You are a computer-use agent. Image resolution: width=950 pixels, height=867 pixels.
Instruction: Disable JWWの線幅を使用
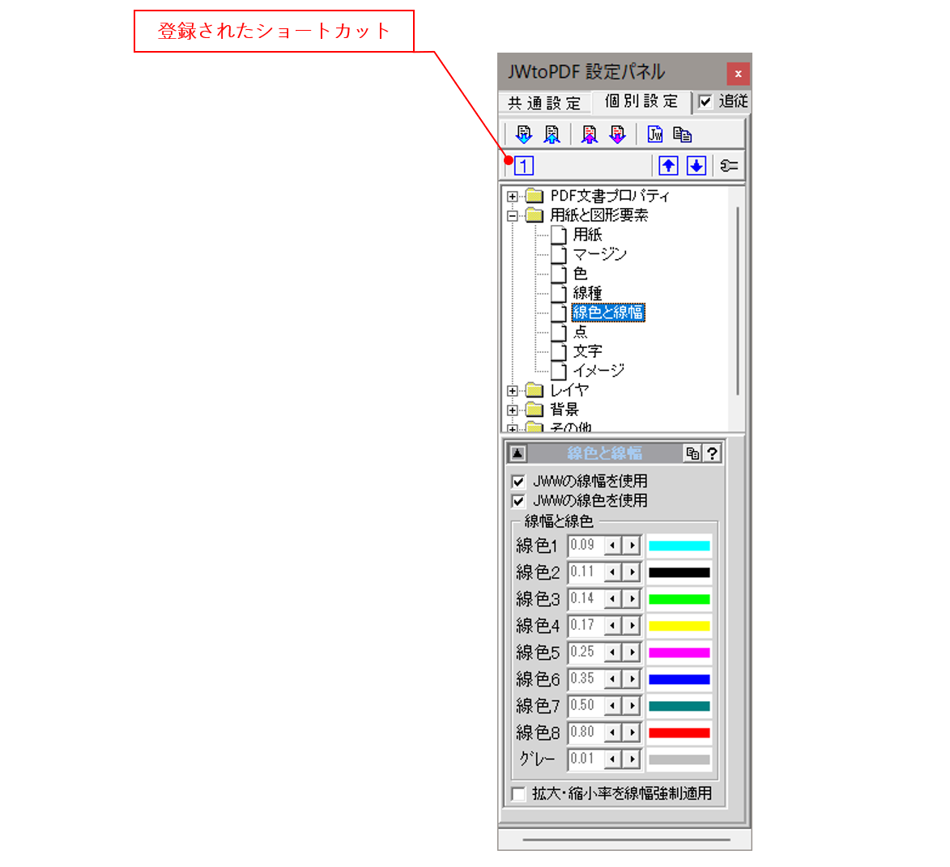pos(518,480)
